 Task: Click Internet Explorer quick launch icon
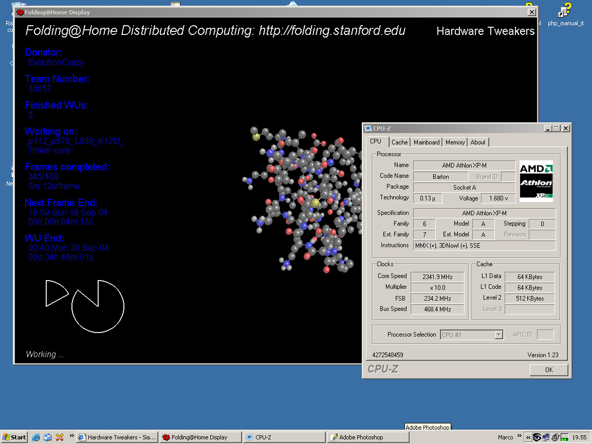pos(36,437)
